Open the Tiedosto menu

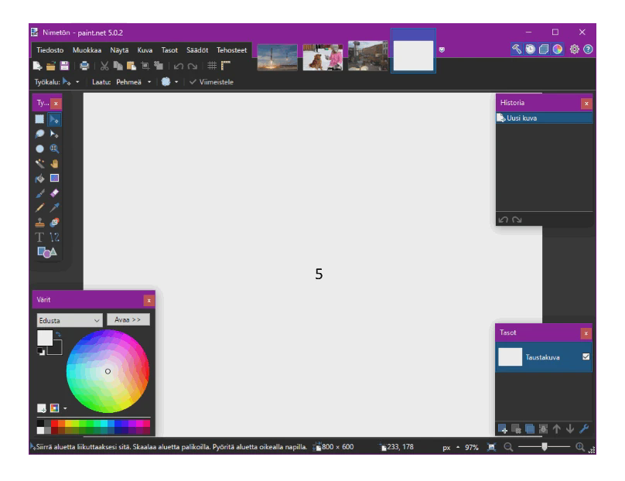tap(50, 50)
